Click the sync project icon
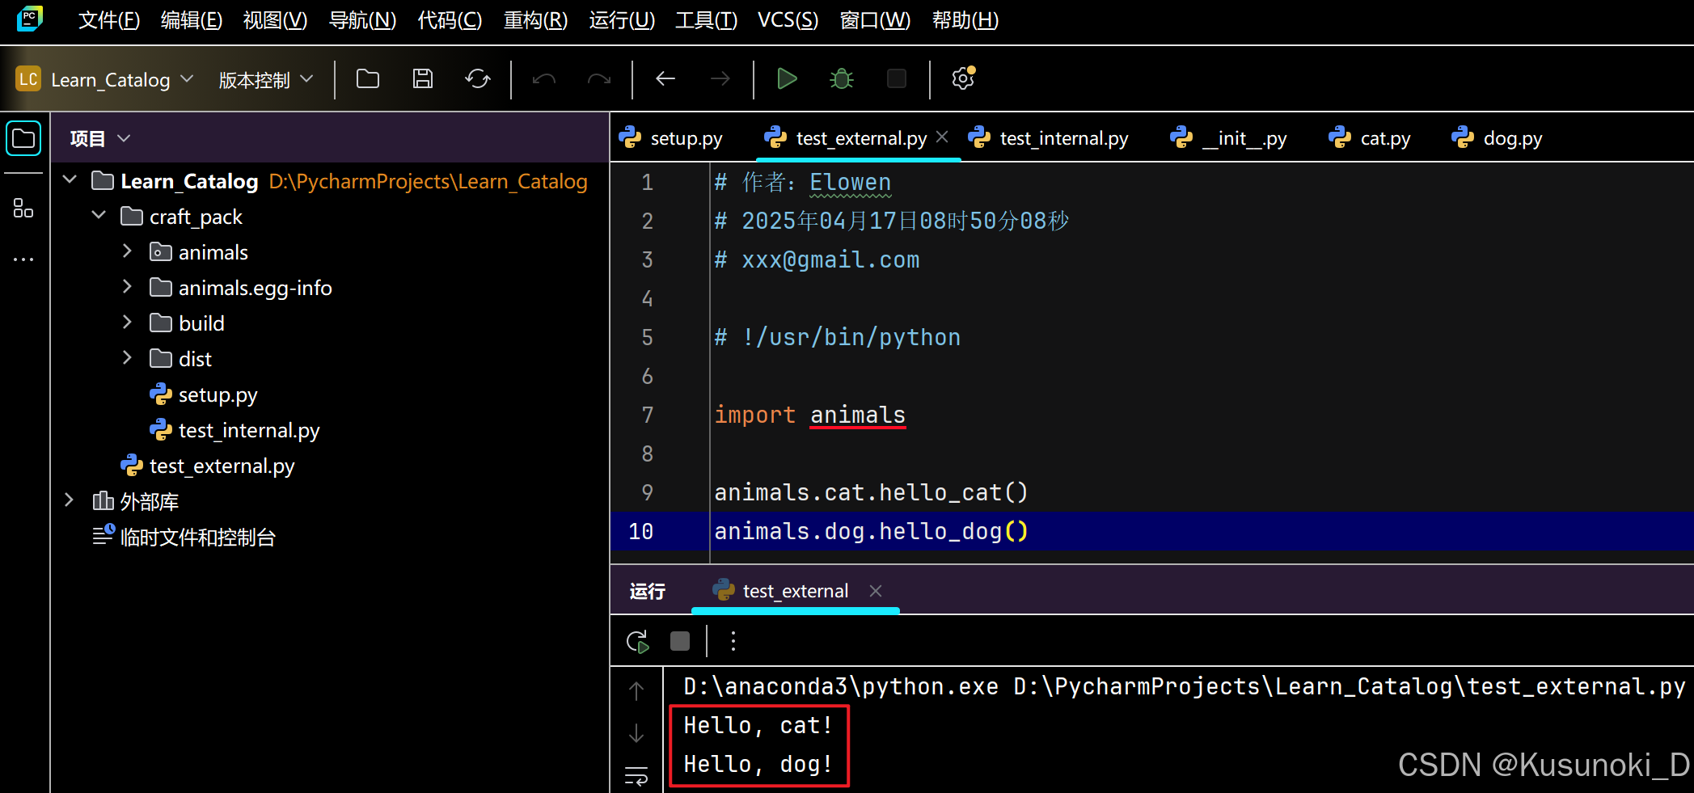 (477, 78)
